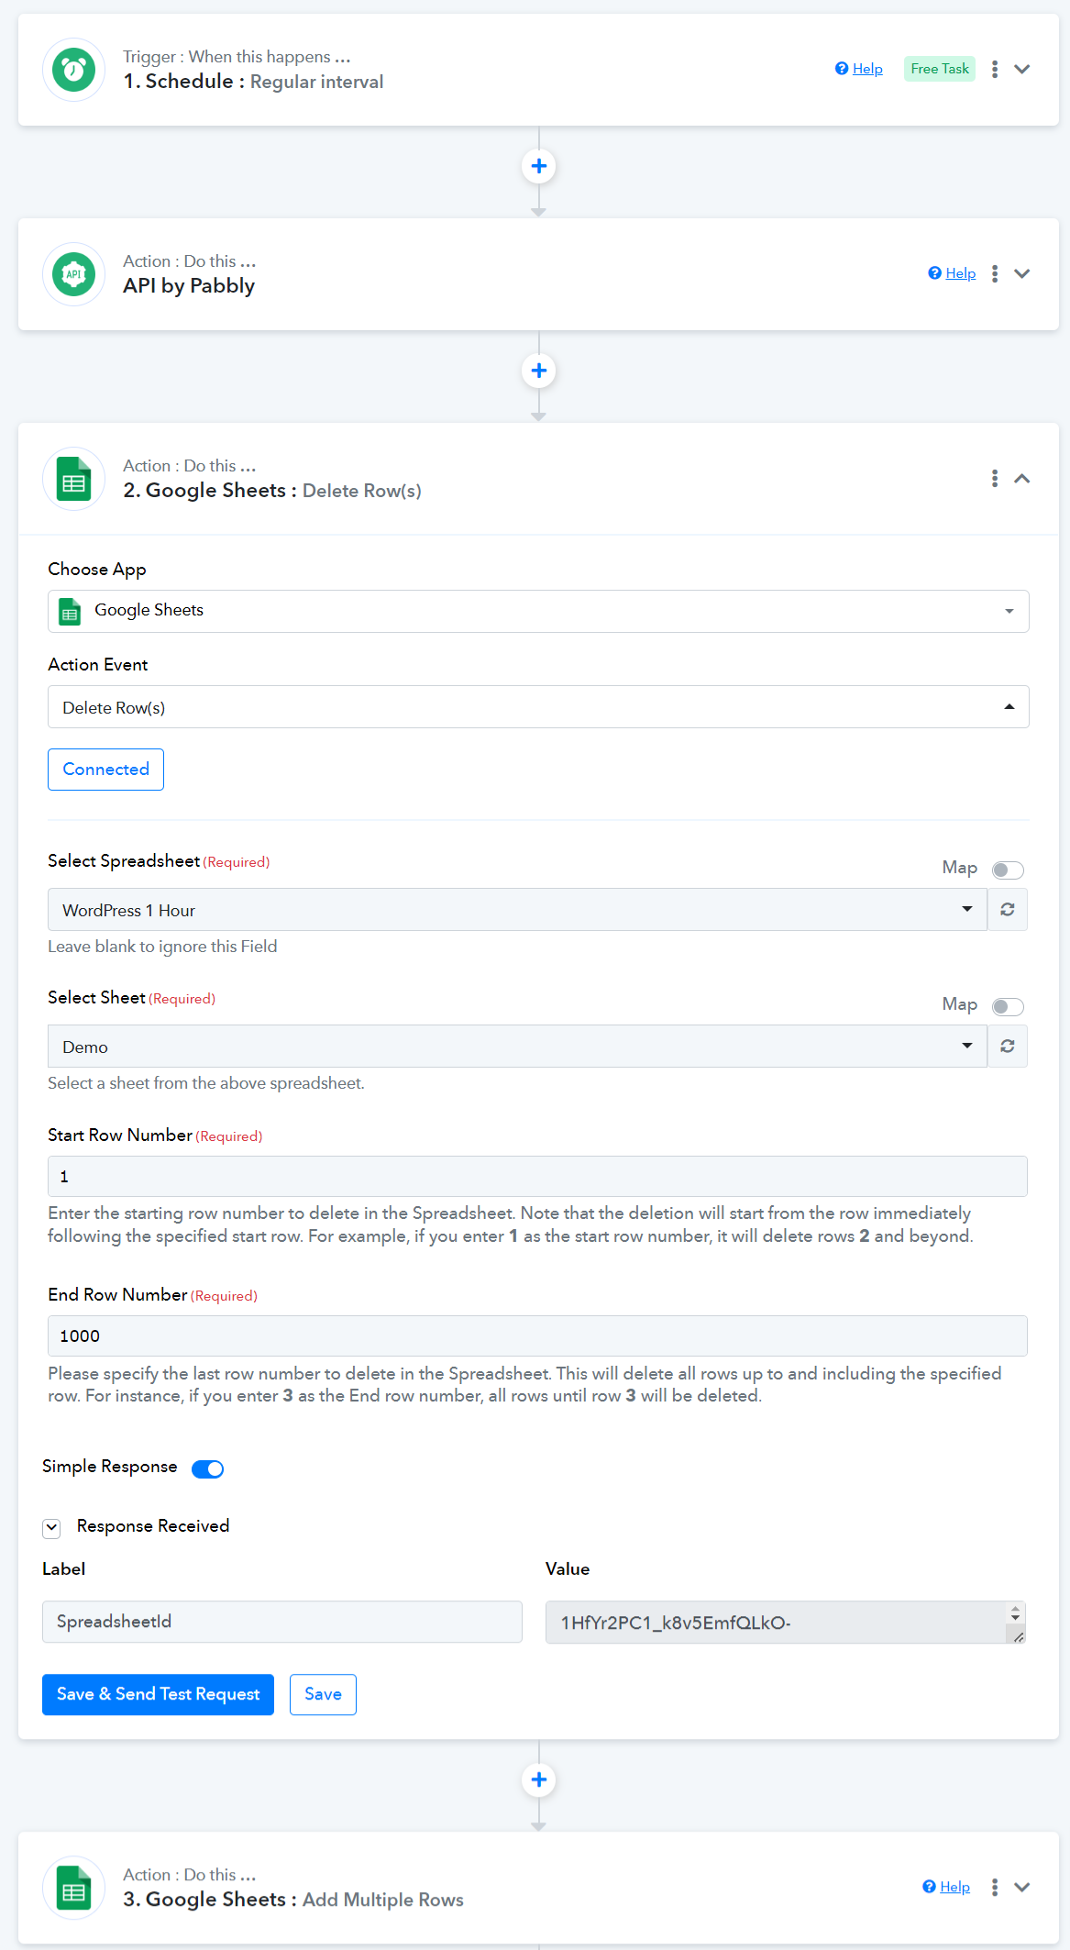Add a step after the Schedule trigger
Screen dimensions: 1070x1950
click(539, 166)
